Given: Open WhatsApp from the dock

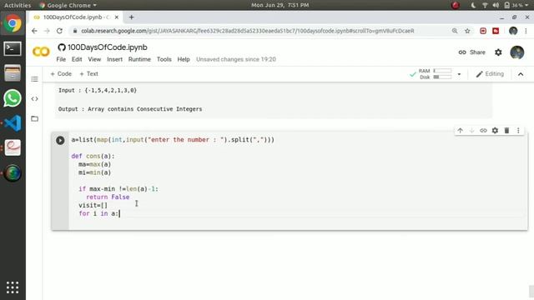Looking at the screenshot, I should [x=13, y=98].
